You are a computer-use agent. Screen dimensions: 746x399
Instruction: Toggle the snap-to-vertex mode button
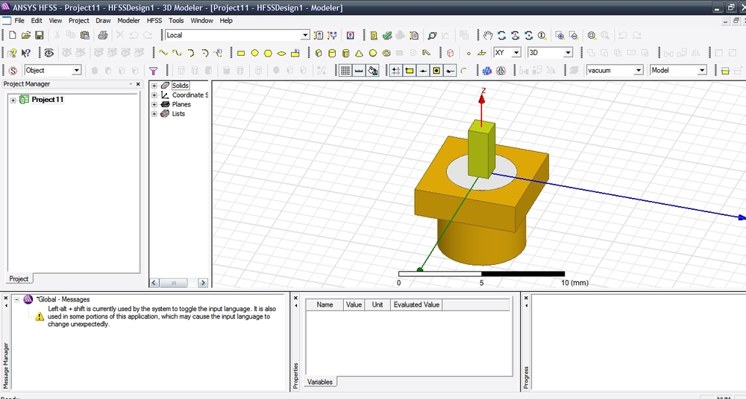coord(409,71)
